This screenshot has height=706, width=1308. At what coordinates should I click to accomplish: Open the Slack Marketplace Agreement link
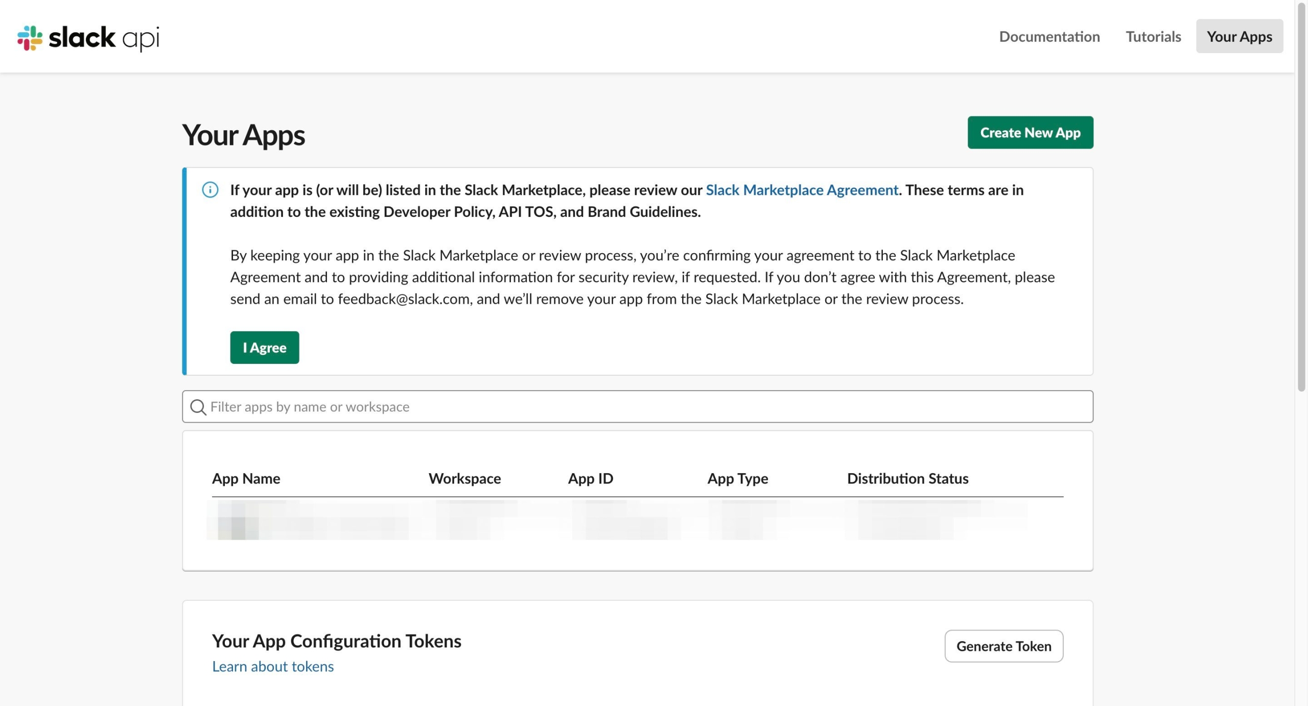pyautogui.click(x=802, y=190)
